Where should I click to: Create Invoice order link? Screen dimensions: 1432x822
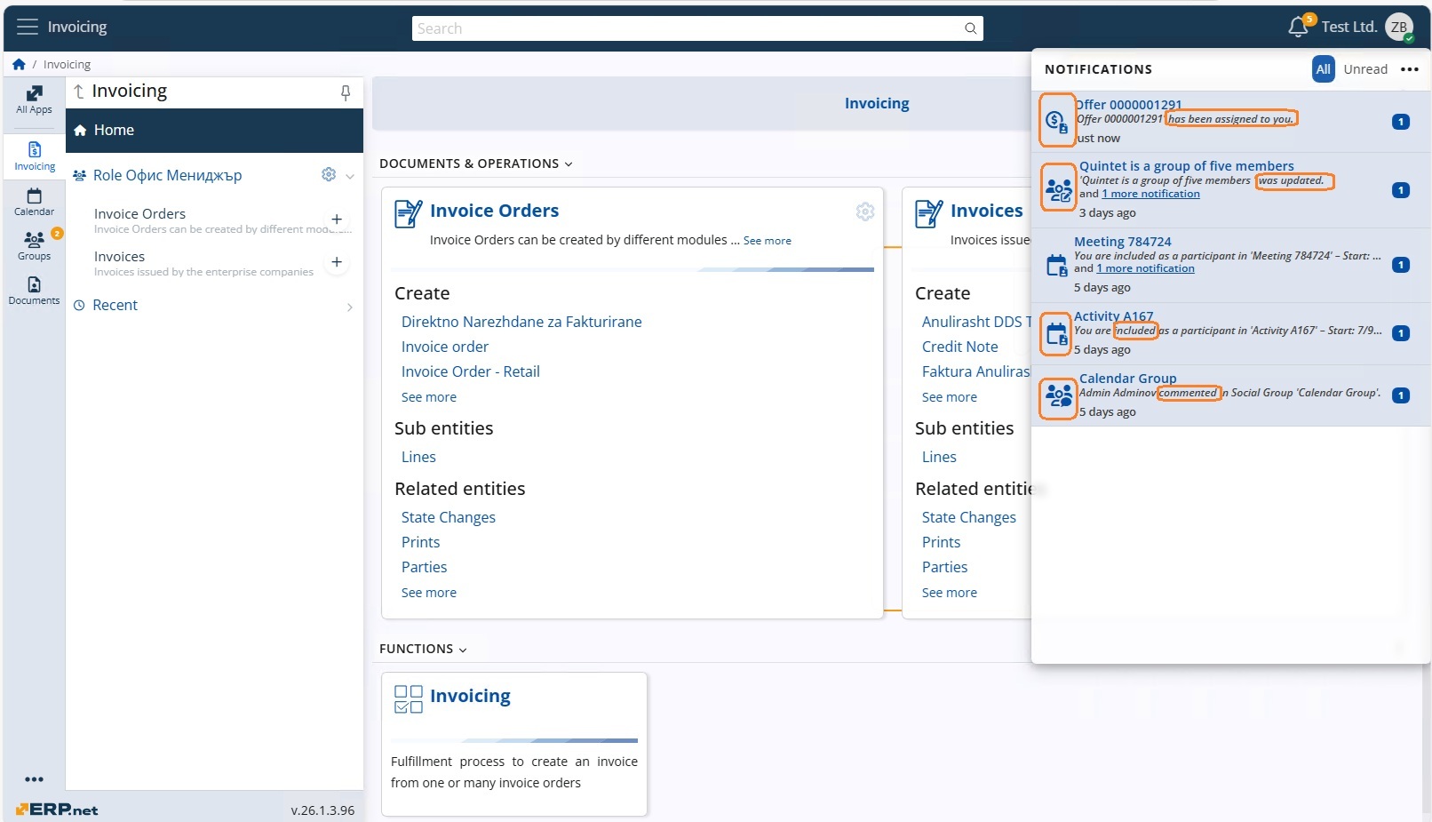pos(444,347)
